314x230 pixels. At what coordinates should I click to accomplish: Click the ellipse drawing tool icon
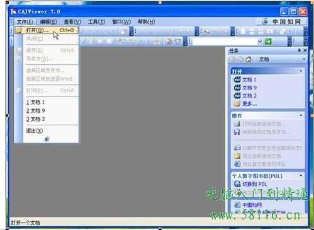point(109,41)
